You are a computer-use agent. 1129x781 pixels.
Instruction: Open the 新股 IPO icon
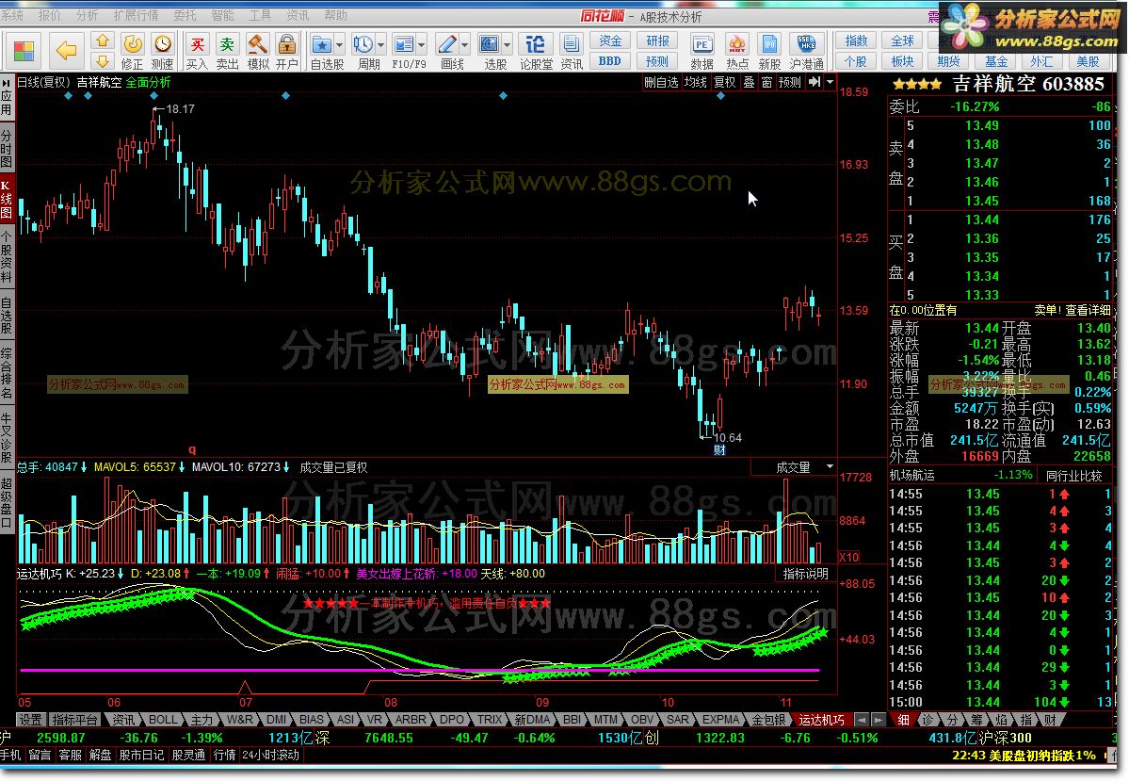point(769,52)
